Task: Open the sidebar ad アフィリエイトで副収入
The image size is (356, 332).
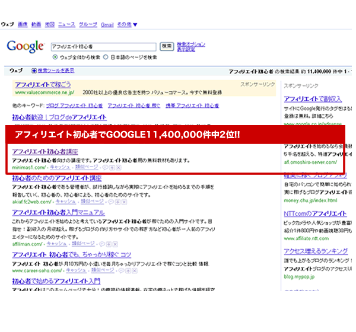Action: 313,99
